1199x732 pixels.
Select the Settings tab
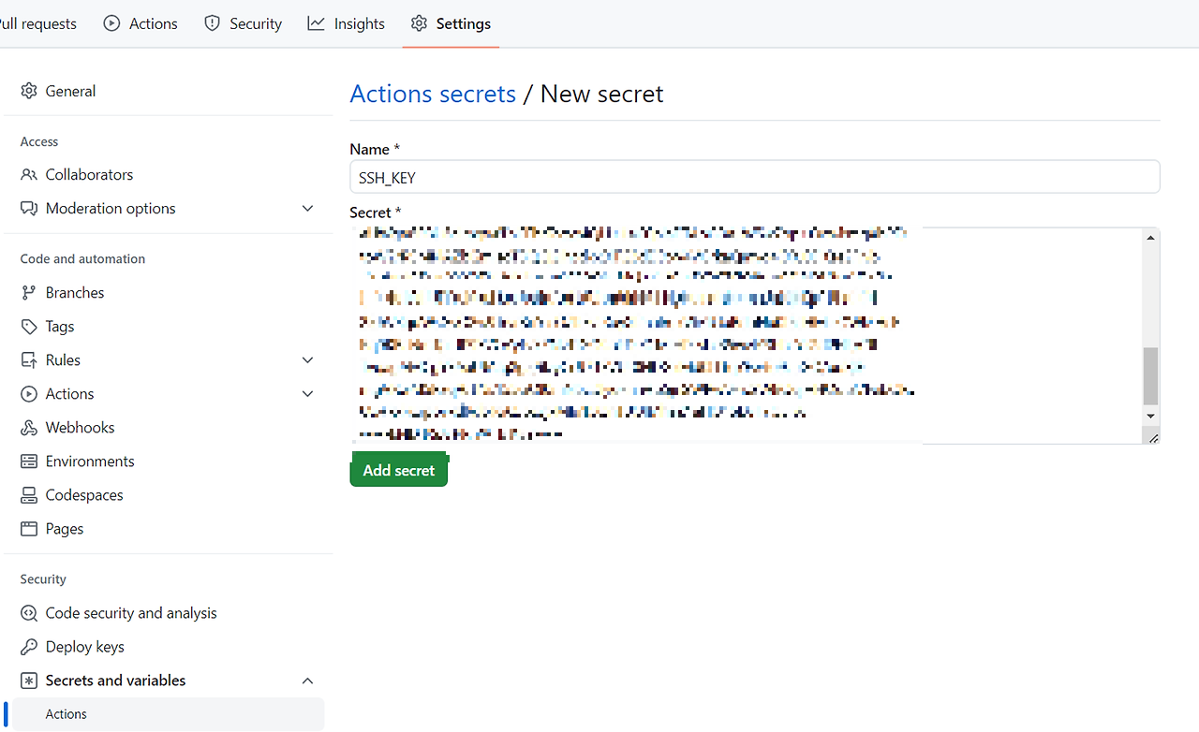tap(451, 23)
